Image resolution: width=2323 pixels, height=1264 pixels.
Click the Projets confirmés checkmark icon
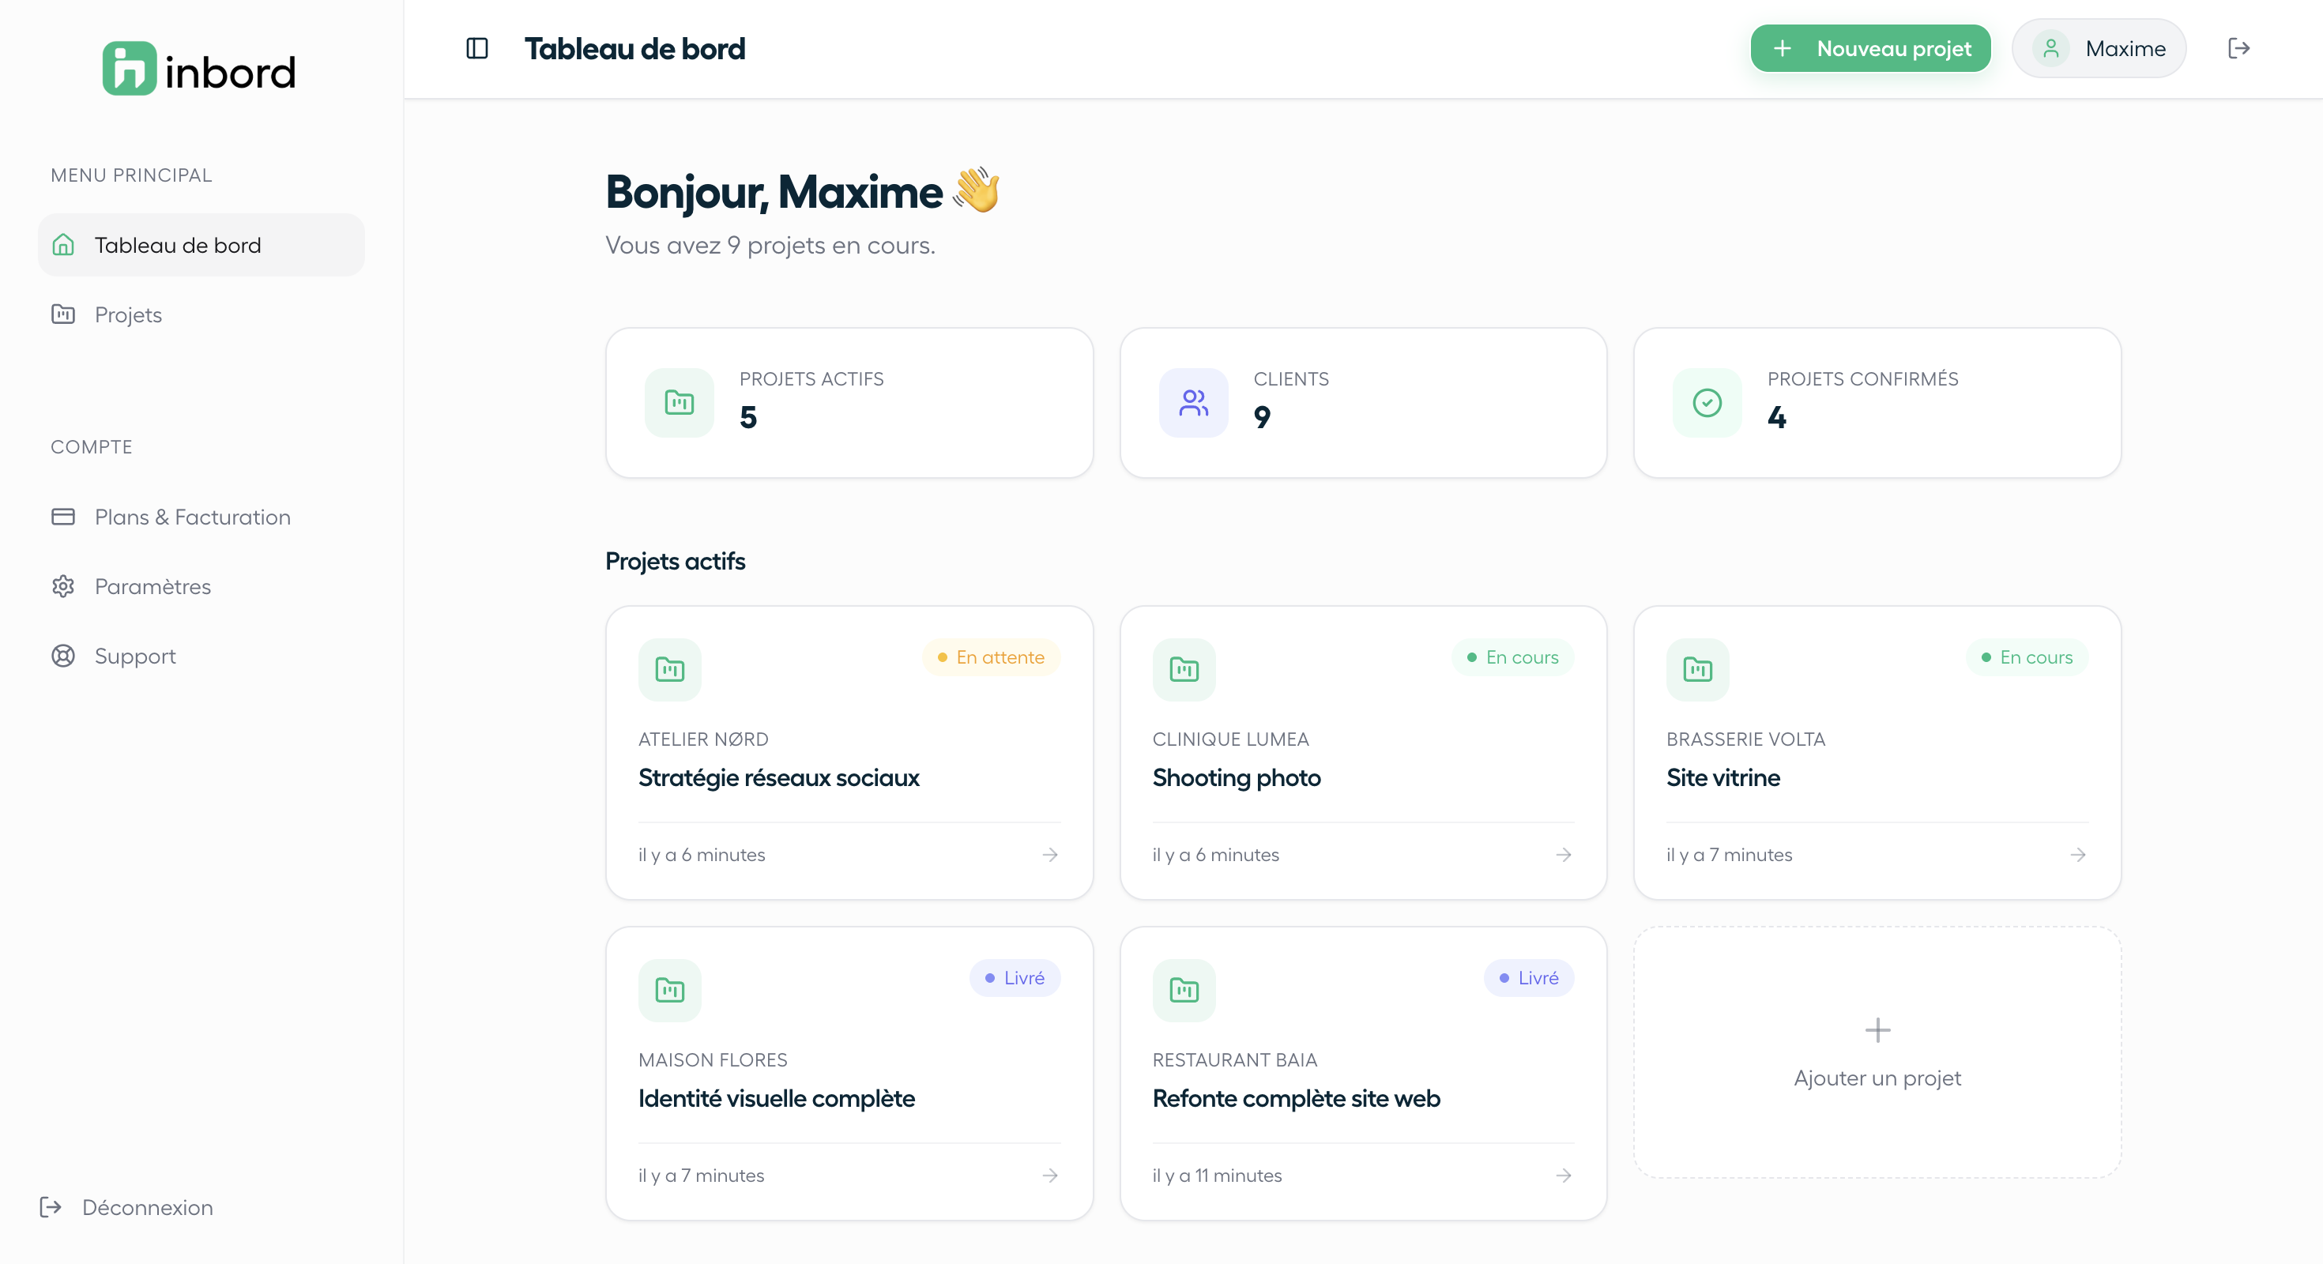[x=1707, y=403]
